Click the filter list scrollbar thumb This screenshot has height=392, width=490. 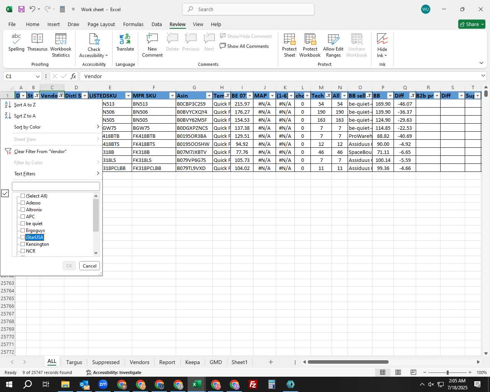(96, 216)
